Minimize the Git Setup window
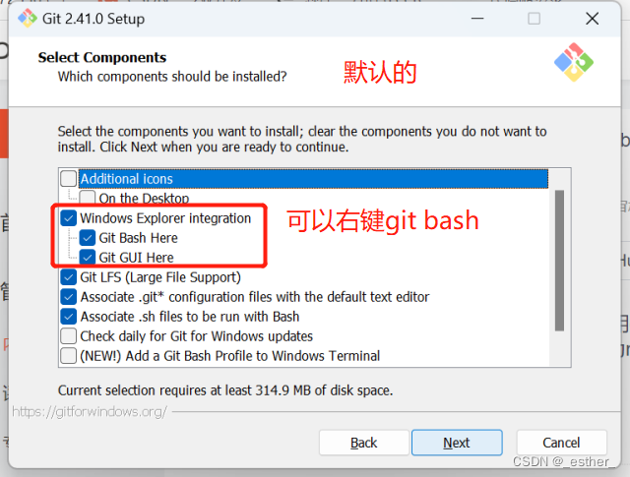This screenshot has height=477, width=630. [477, 19]
